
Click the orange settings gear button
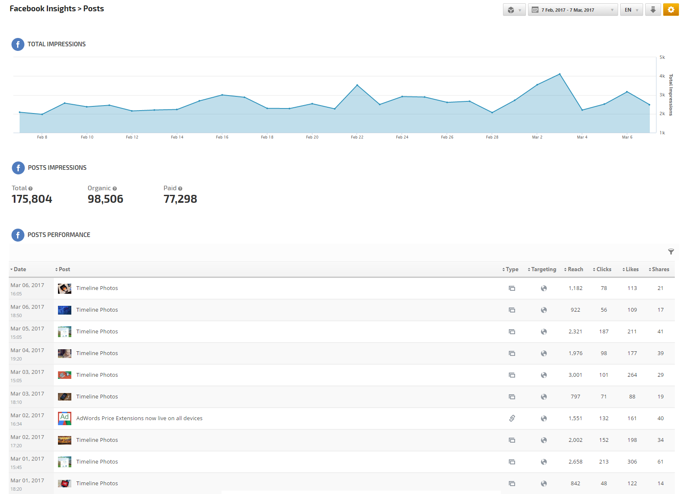[671, 10]
